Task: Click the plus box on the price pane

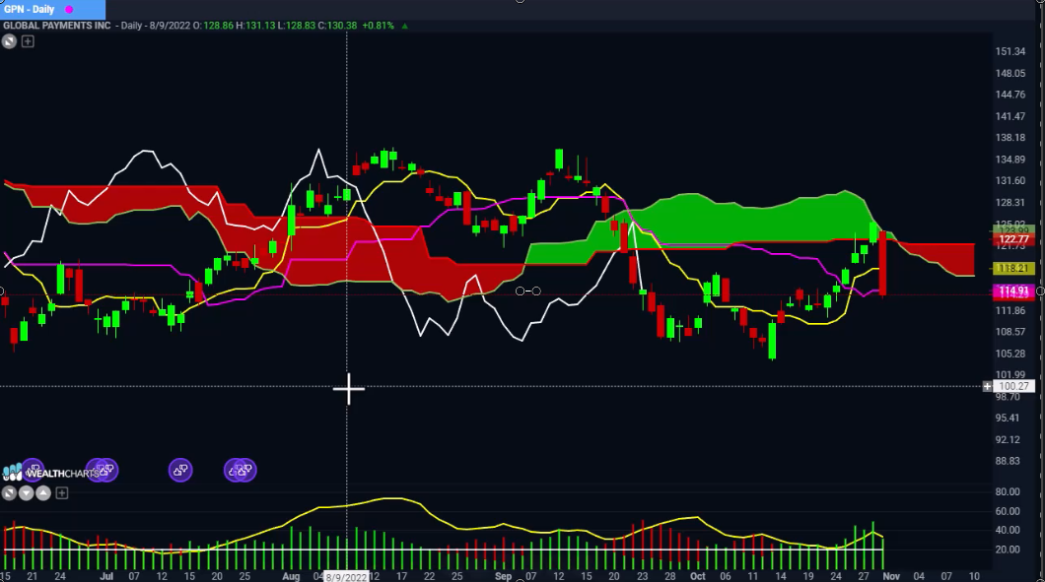Action: click(28, 41)
